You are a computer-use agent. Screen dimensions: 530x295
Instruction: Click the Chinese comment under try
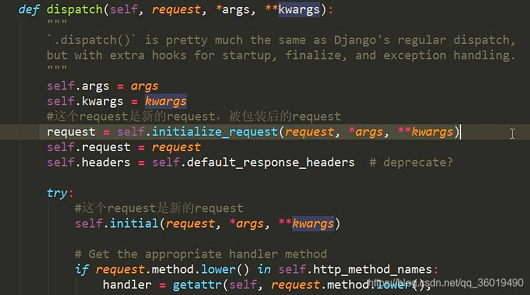point(159,208)
